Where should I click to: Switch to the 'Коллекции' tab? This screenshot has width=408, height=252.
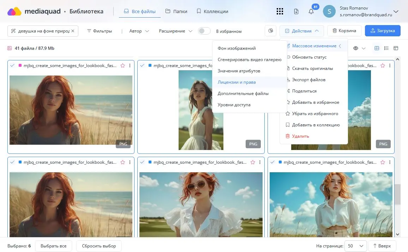click(212, 11)
